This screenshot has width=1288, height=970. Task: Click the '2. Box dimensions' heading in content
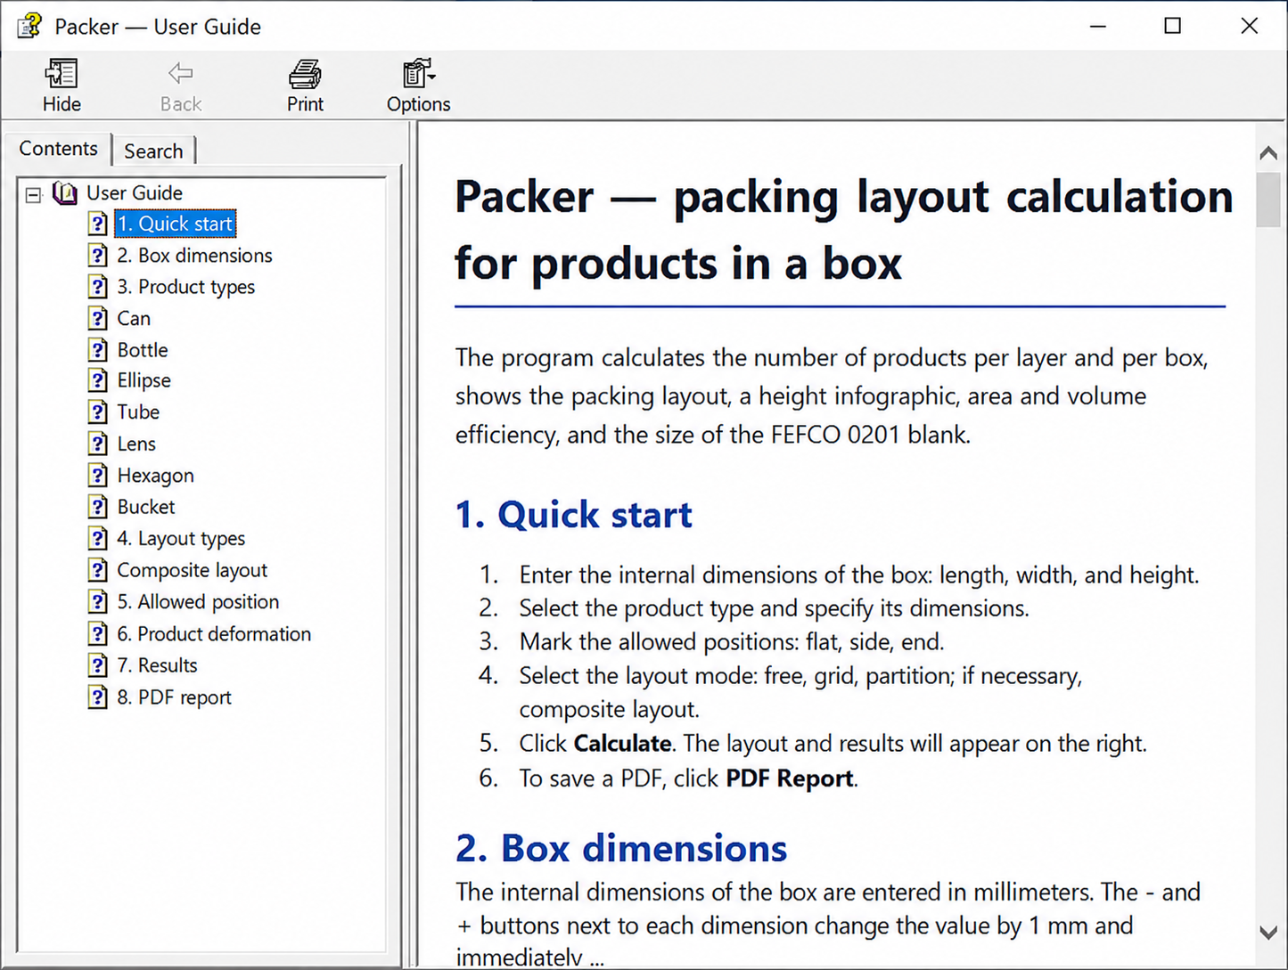621,849
